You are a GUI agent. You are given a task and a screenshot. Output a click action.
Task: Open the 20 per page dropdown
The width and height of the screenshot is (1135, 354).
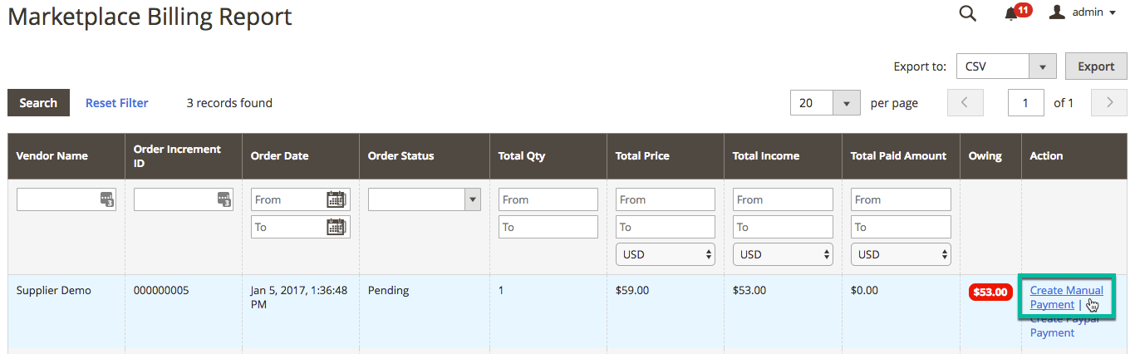click(x=846, y=103)
